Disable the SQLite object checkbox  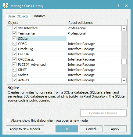click(15, 39)
